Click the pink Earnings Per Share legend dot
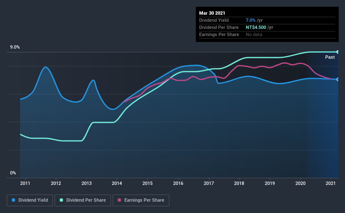 [x=119, y=200]
